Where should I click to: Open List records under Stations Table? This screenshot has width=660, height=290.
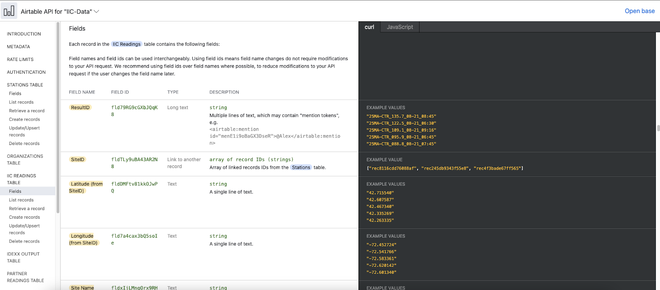[21, 103]
